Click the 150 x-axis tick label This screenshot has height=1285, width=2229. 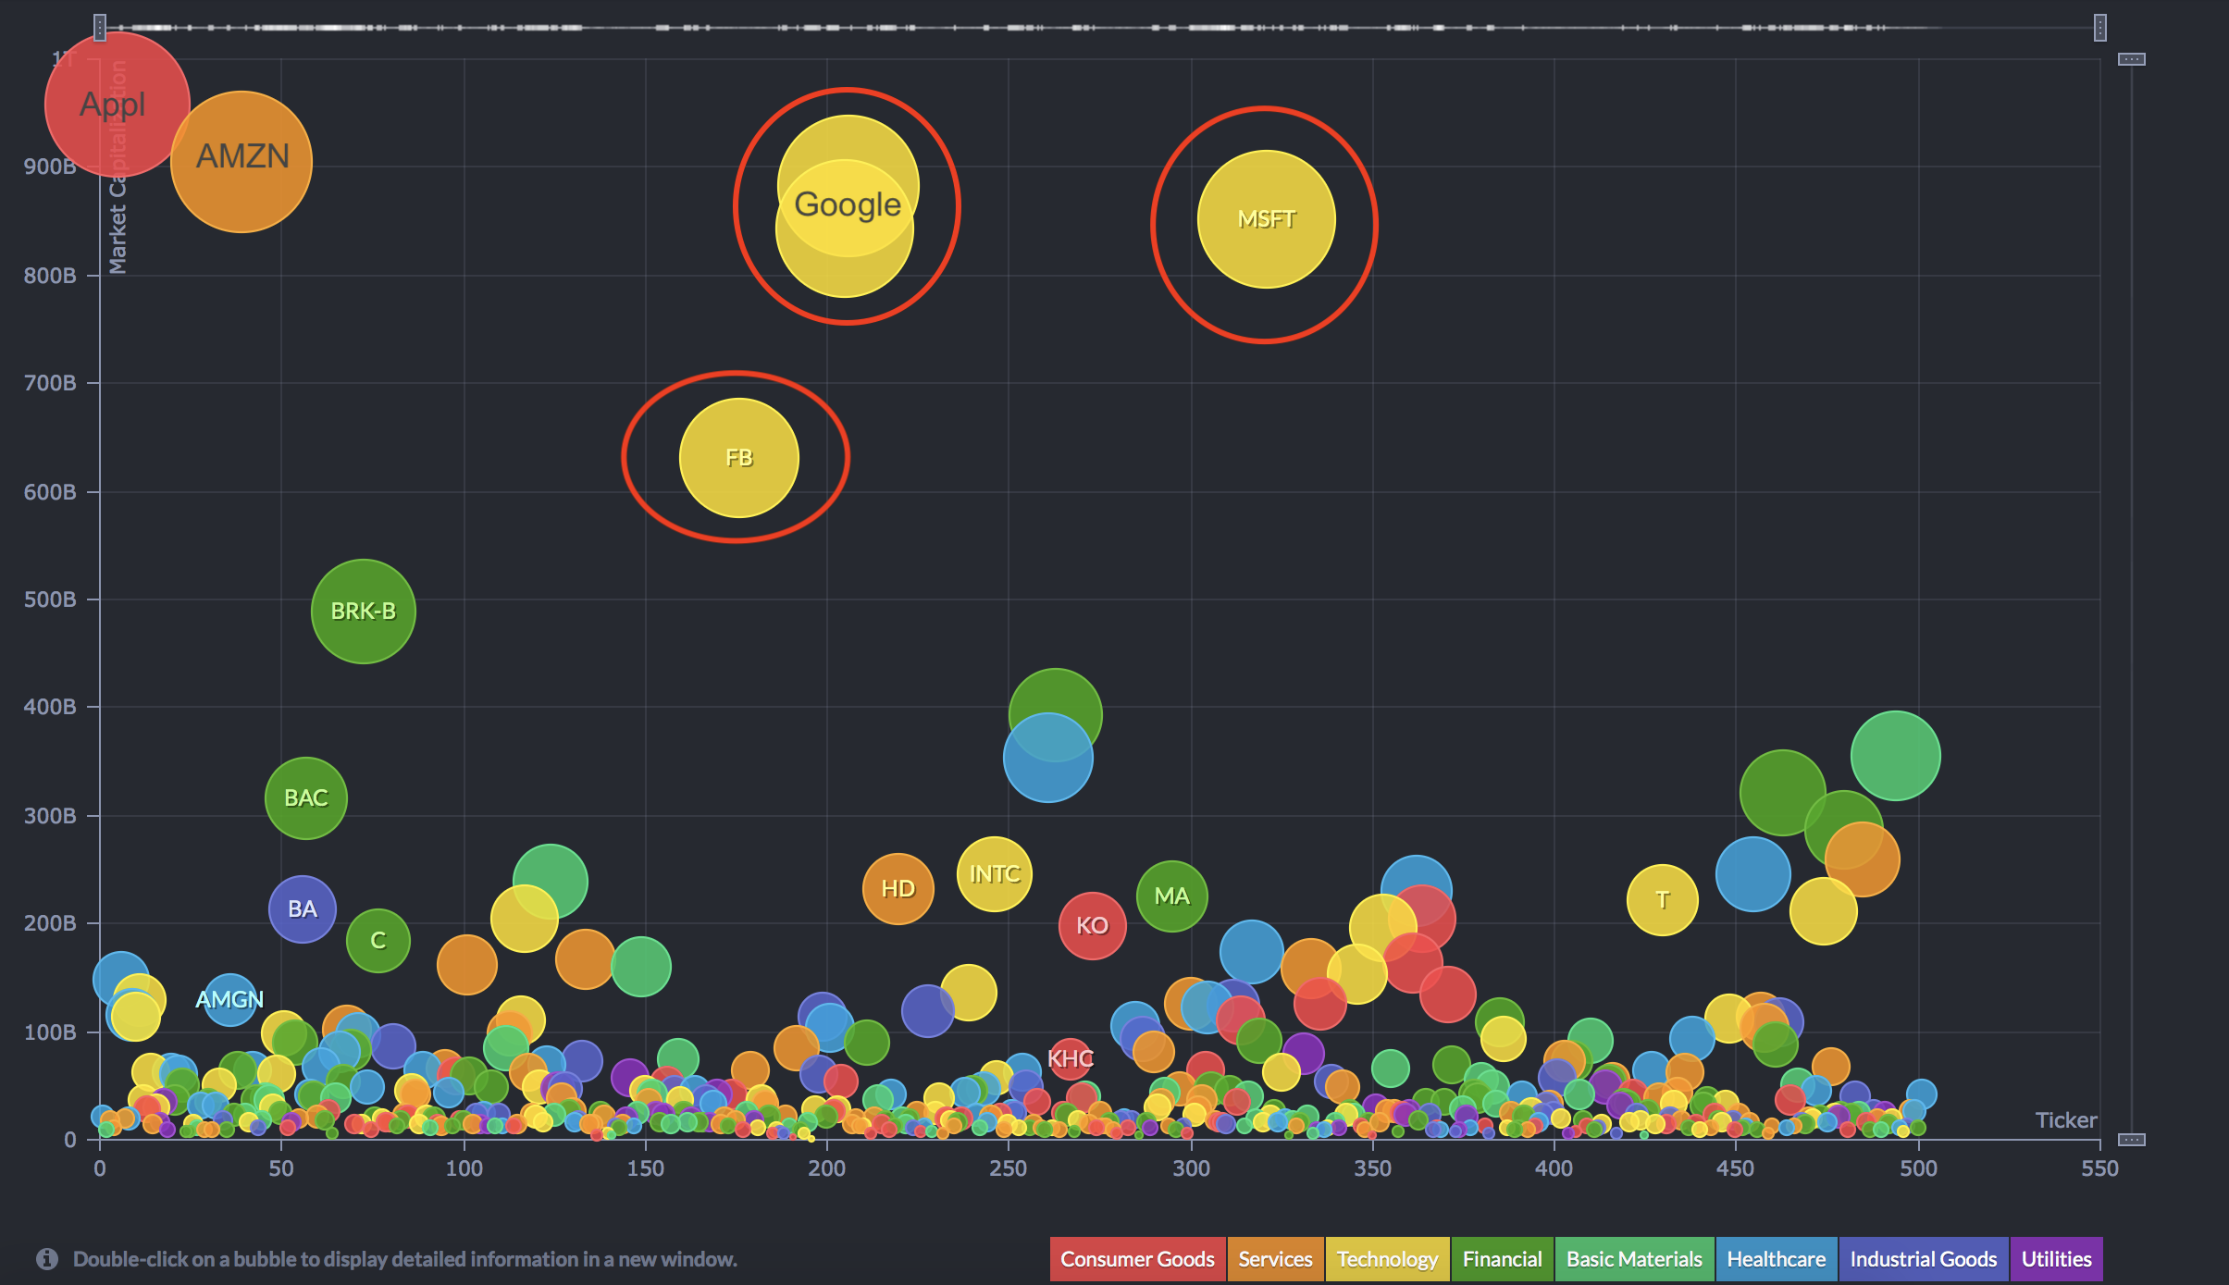point(646,1168)
